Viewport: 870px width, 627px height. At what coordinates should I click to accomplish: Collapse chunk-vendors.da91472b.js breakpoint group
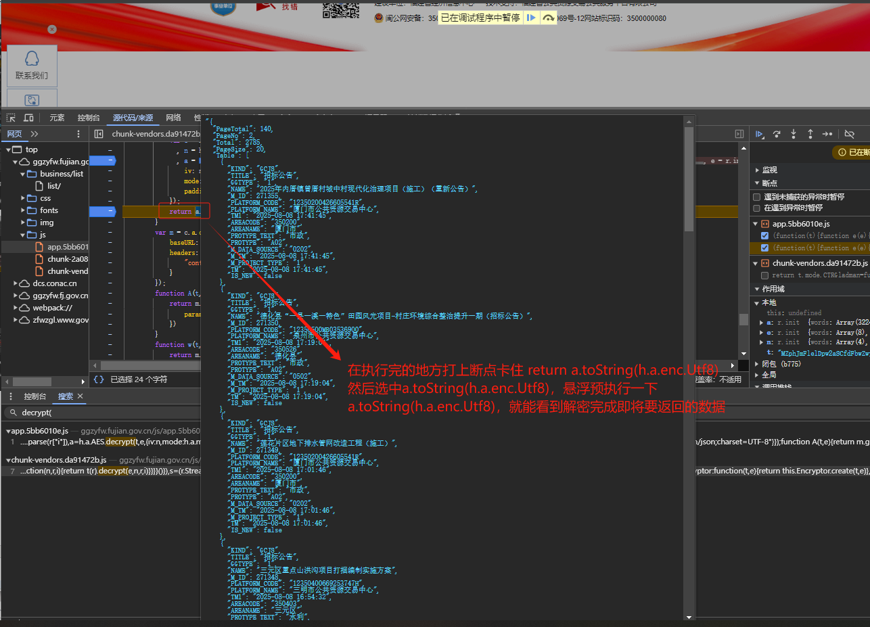tap(756, 263)
